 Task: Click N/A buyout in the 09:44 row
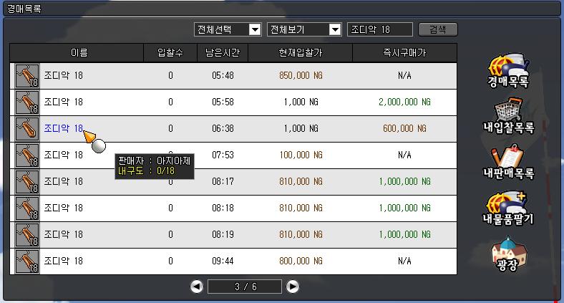[x=404, y=261]
